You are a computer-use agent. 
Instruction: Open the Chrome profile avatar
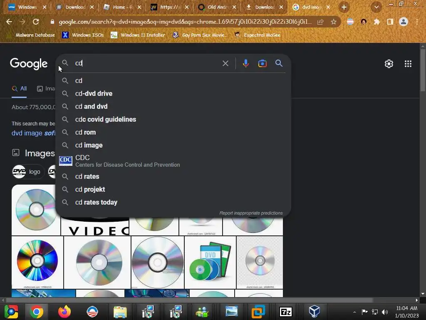pos(404,22)
